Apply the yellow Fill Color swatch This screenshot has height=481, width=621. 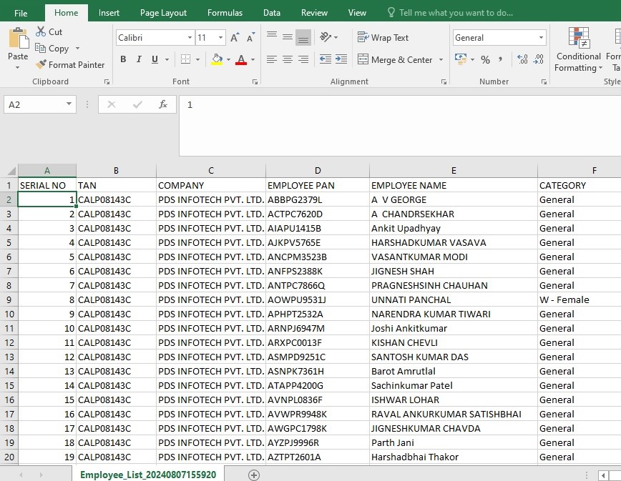point(217,60)
